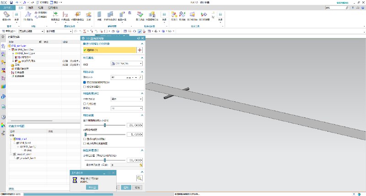Image resolution: width=366 pixels, height=196 pixels.
Task: Click the highlighted pencil icon in selection toolbar
Action: (x=140, y=31)
